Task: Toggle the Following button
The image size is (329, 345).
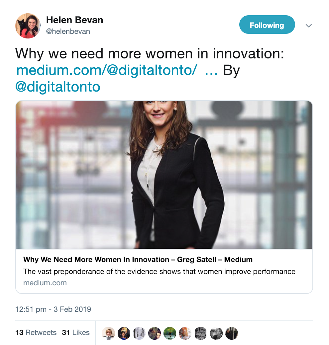Action: click(267, 25)
